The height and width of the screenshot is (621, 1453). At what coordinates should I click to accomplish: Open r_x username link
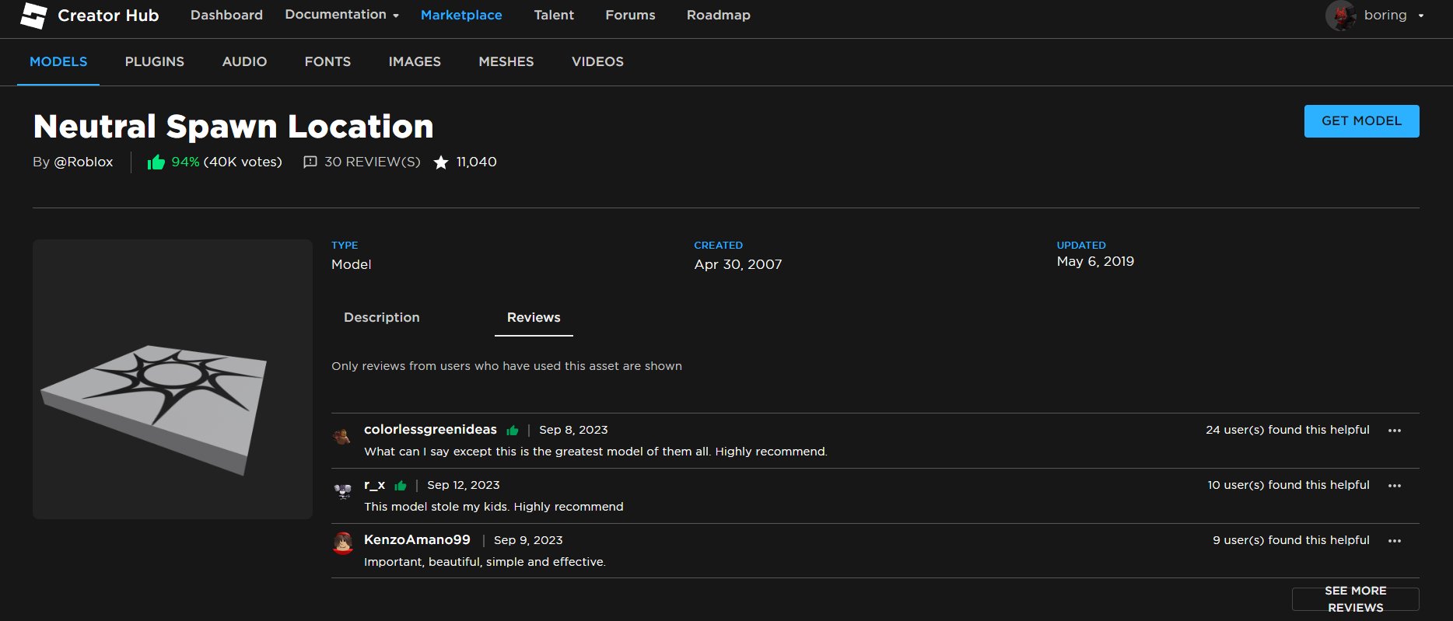click(x=374, y=484)
